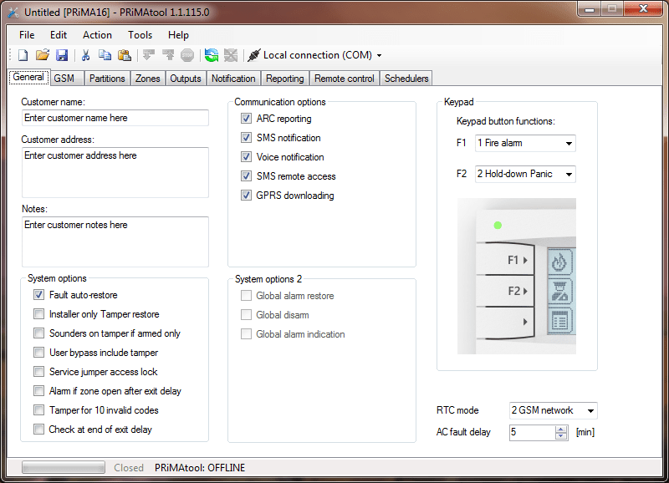This screenshot has height=483, width=669.
Task: Click the Customer name input field
Action: click(115, 118)
